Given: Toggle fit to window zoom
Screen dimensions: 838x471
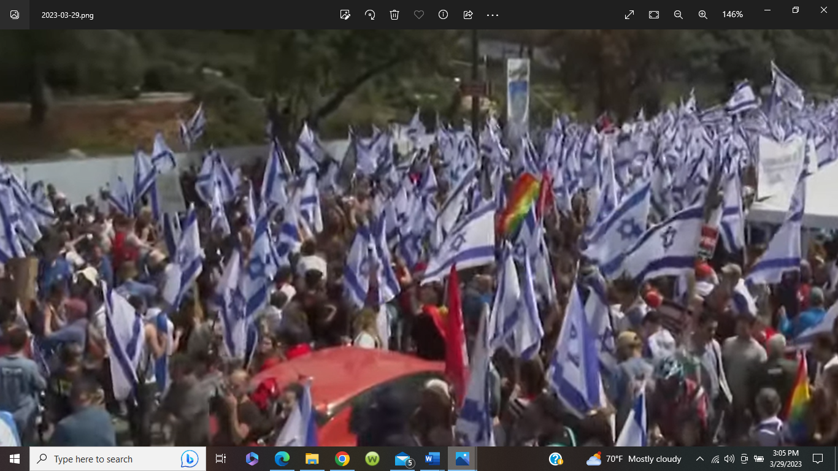Looking at the screenshot, I should coord(654,15).
